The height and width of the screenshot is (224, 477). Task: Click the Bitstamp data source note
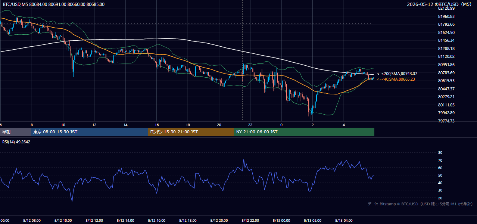[420, 204]
